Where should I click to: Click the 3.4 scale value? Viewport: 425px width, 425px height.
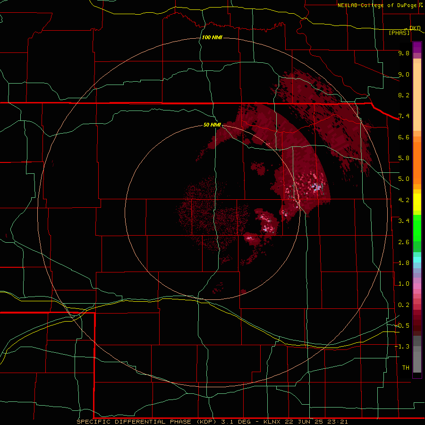[x=404, y=221]
